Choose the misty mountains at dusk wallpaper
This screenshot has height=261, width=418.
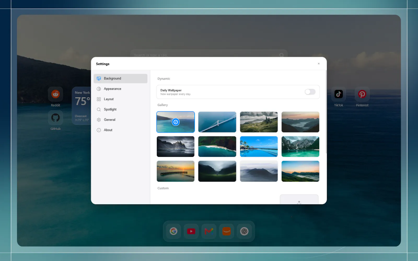click(x=300, y=122)
